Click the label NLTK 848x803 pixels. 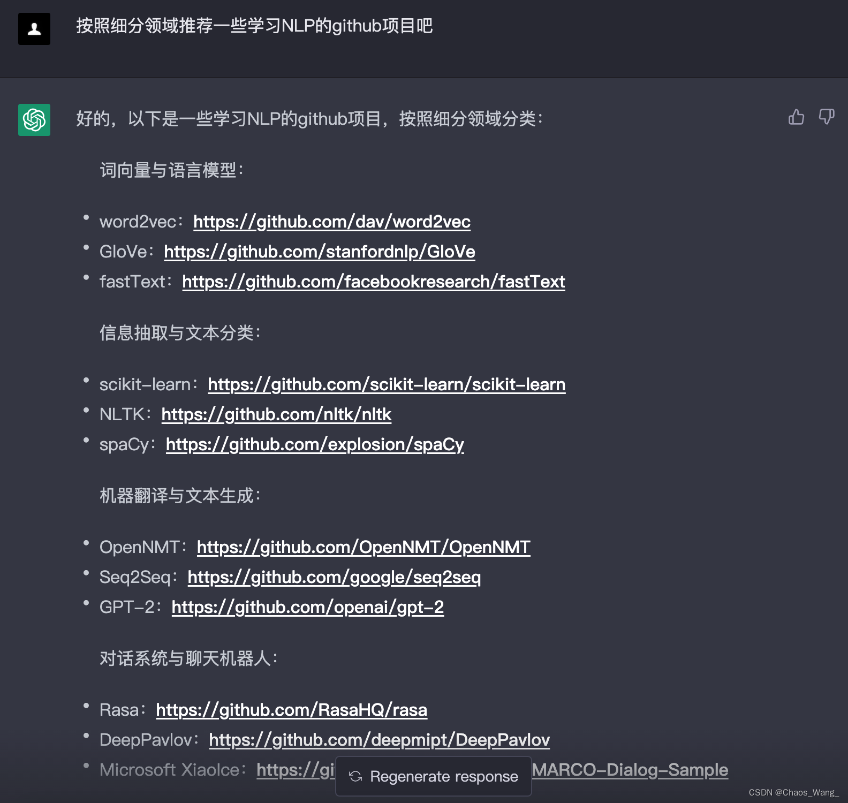coord(122,414)
